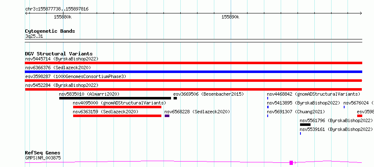Open nsv5445714 (ByrskaBishop2022) label
Screen dimensions: 374x167
click(x=62, y=59)
